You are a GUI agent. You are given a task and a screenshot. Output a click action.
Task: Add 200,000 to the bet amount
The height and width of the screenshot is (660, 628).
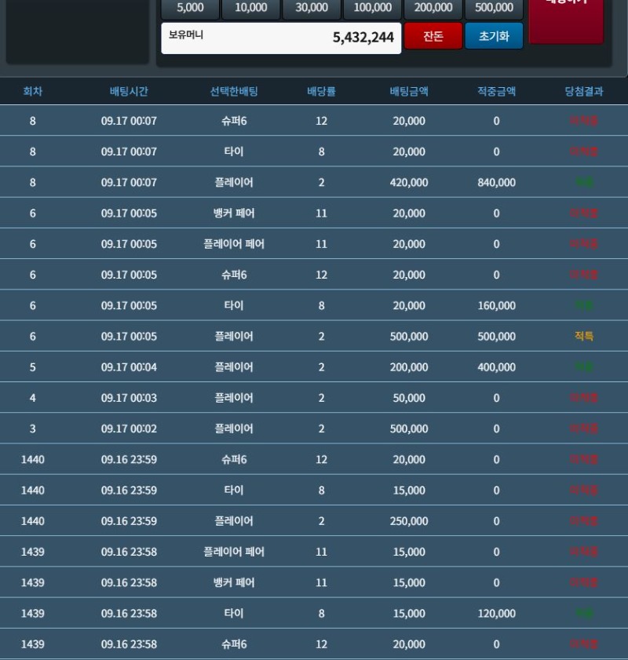(x=433, y=9)
